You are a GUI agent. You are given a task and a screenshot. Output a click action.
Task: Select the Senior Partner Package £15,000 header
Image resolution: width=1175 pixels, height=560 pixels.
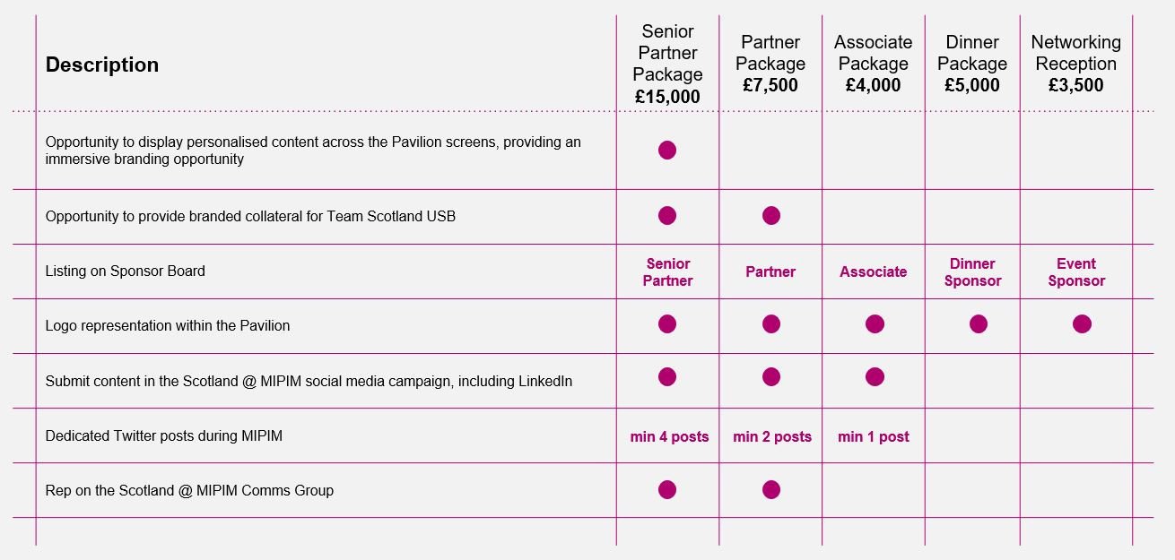point(667,65)
